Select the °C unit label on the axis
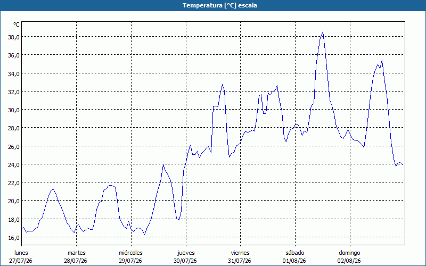 [17, 24]
